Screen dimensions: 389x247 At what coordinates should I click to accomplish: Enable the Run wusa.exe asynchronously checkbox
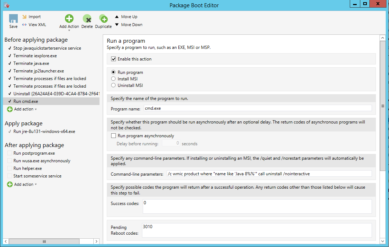coord(10,161)
